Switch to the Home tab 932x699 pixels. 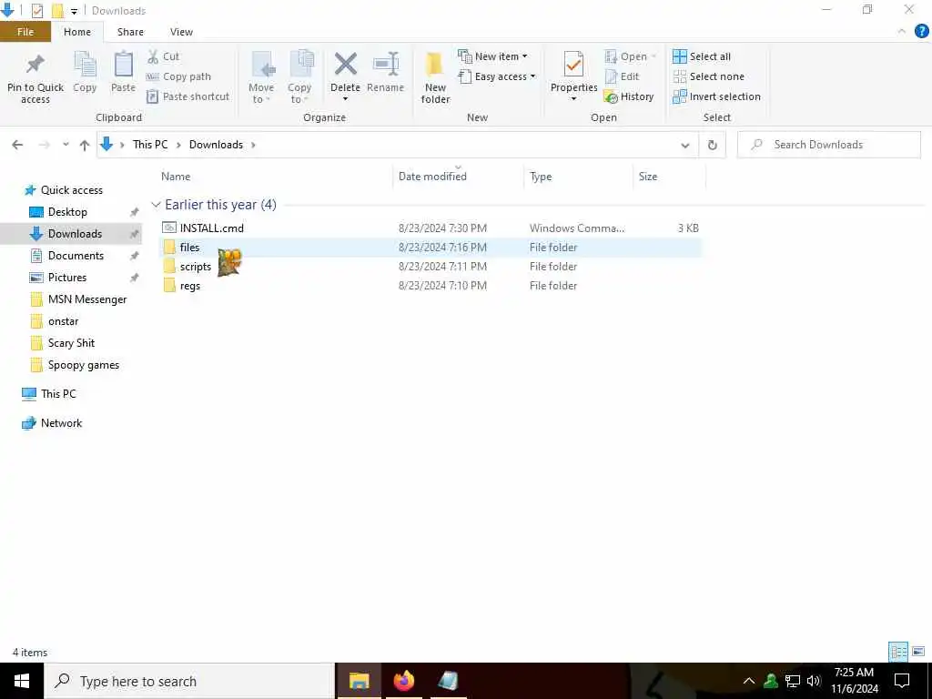click(x=77, y=32)
